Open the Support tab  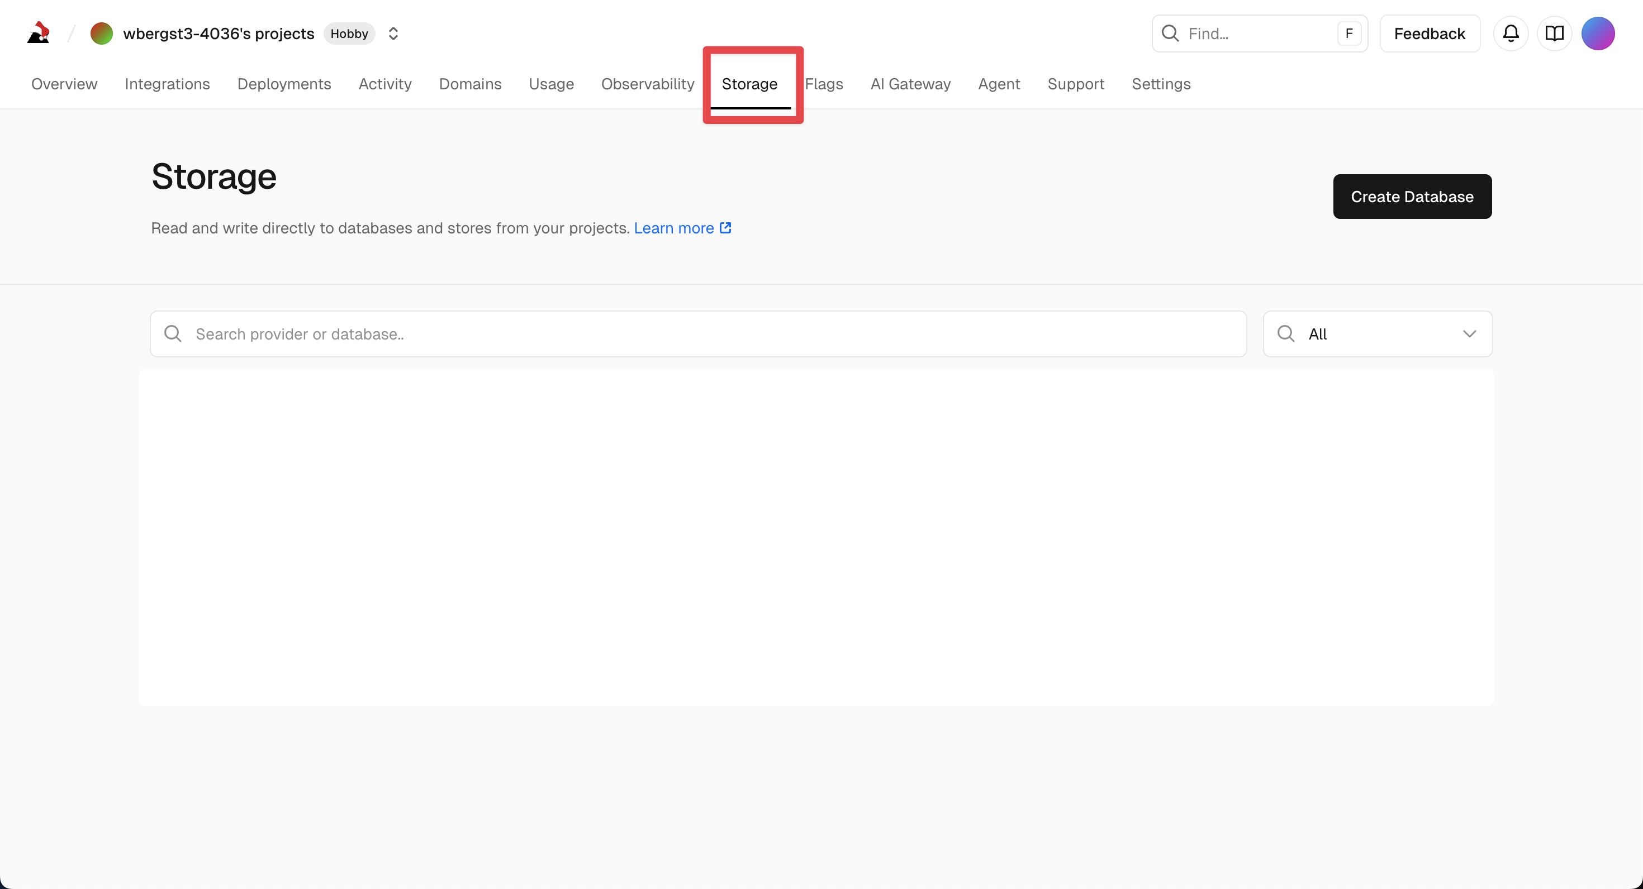tap(1076, 84)
